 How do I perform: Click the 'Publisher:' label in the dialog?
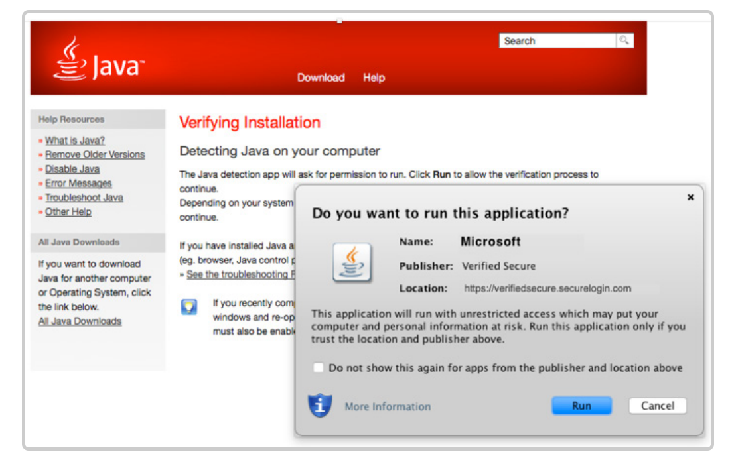426,266
